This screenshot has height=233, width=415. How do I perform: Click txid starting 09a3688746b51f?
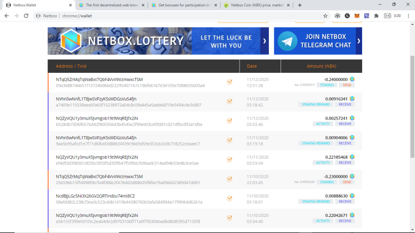(x=130, y=85)
